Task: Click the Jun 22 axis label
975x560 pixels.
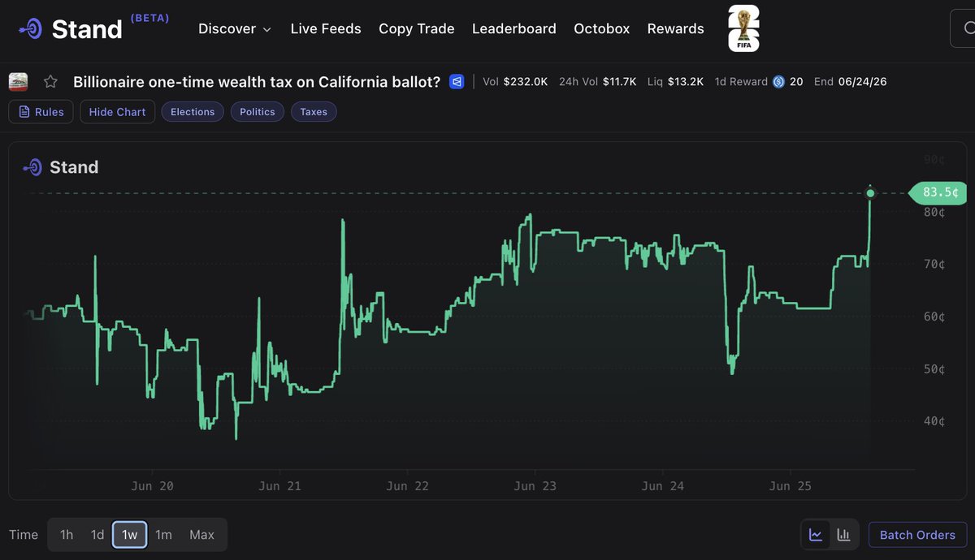Action: [408, 486]
